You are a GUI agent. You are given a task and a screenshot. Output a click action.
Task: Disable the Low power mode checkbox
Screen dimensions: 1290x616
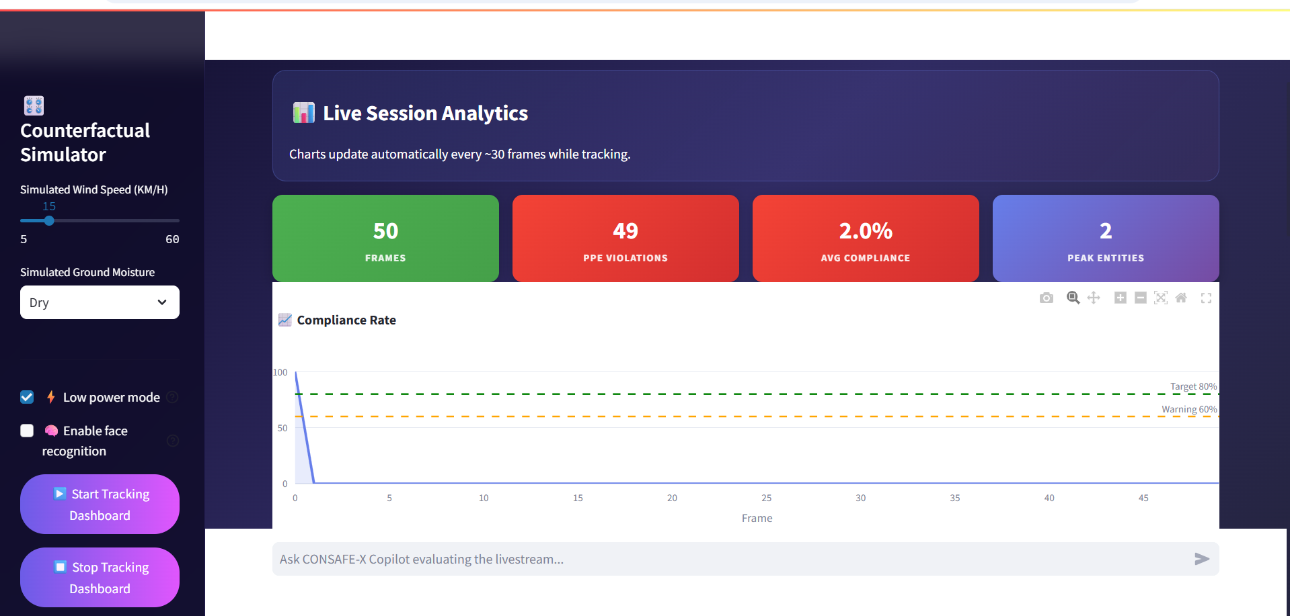click(27, 397)
